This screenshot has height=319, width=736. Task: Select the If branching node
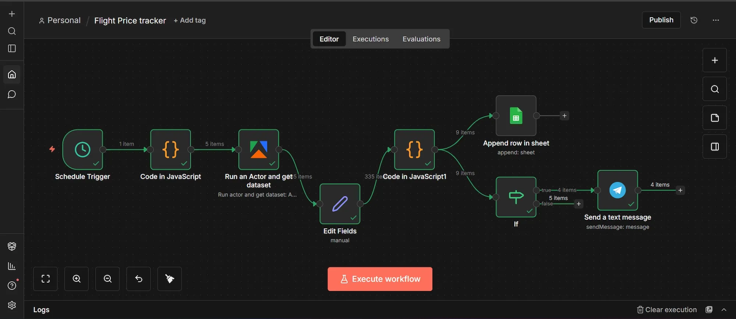coord(516,197)
